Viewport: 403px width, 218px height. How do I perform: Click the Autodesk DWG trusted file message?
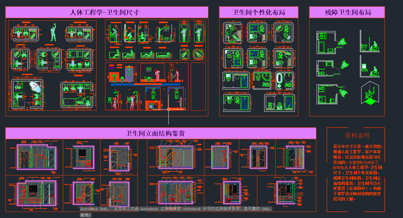(x=176, y=209)
